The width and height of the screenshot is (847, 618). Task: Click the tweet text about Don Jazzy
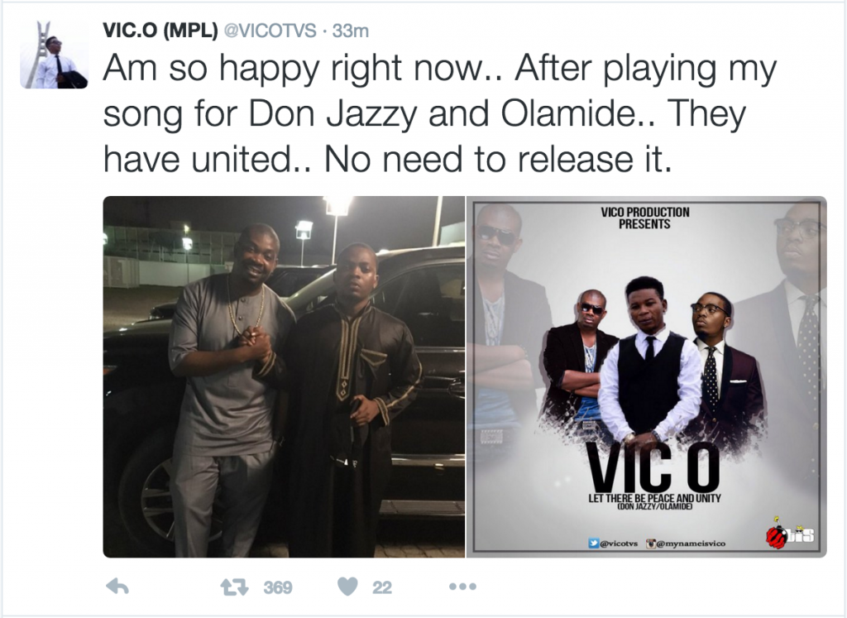440,114
